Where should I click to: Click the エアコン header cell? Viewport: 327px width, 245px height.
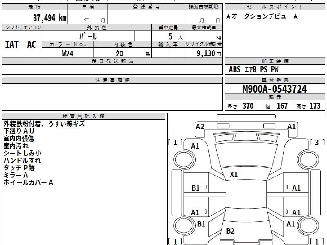(x=32, y=27)
